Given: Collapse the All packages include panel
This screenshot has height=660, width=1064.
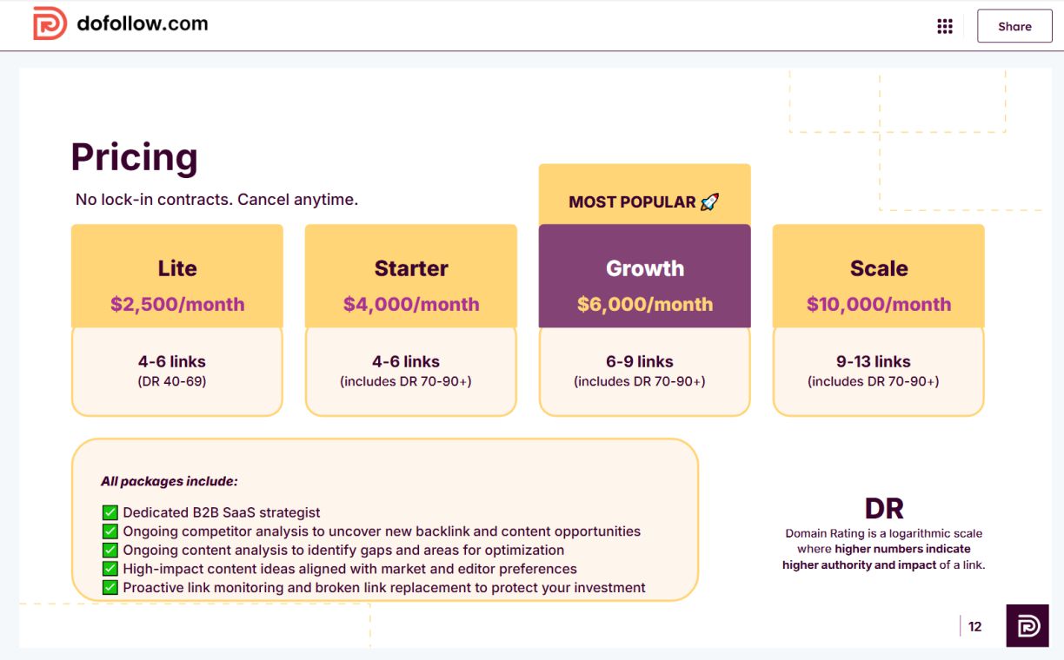Looking at the screenshot, I should pos(386,517).
